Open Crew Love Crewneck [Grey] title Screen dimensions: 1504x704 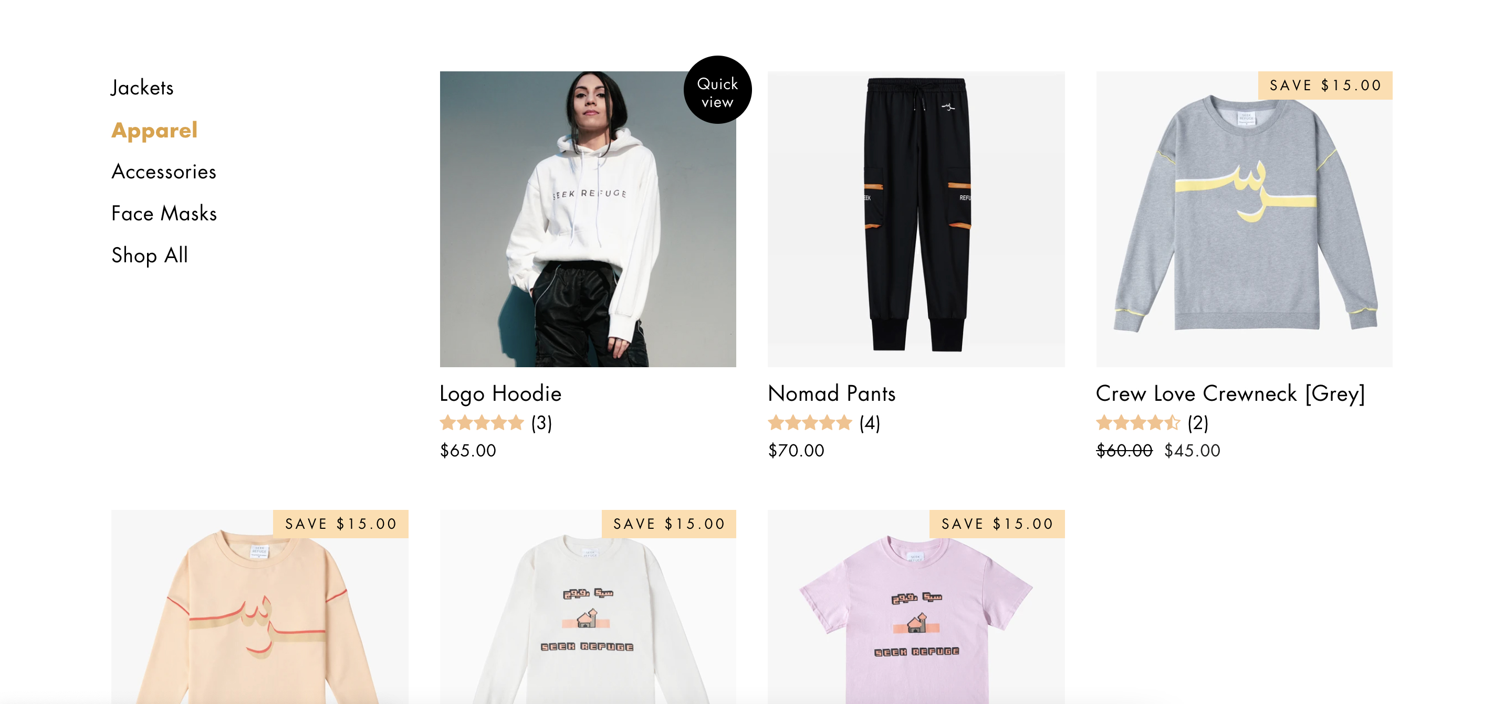(1230, 394)
